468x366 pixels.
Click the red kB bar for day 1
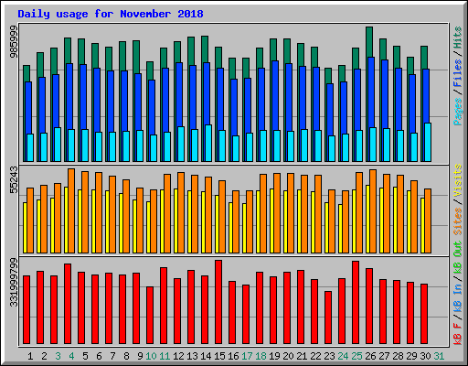27,310
